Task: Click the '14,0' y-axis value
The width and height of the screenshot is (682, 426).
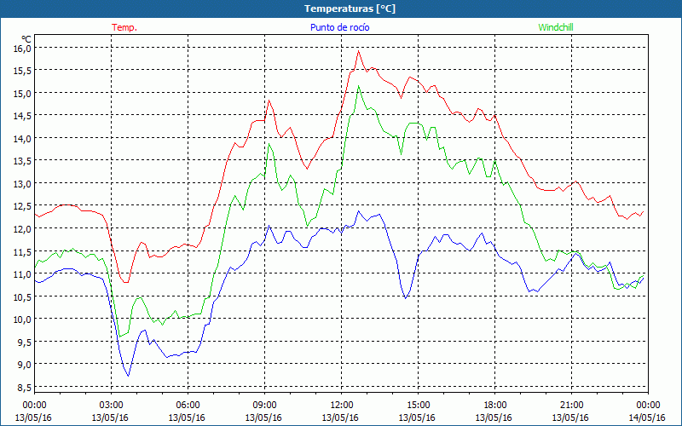Action: coord(22,139)
